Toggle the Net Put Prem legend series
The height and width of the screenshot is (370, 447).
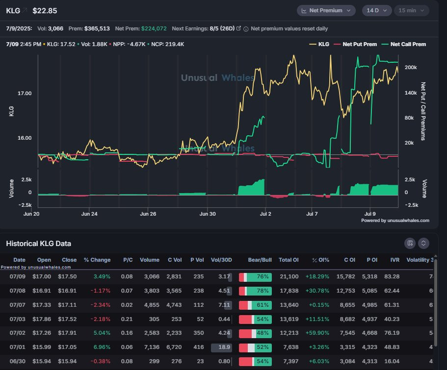pyautogui.click(x=355, y=44)
